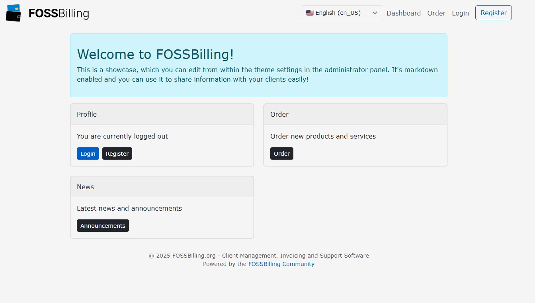Image resolution: width=535 pixels, height=303 pixels.
Task: Click the FOSSBilling wallet logo icon
Action: click(13, 13)
